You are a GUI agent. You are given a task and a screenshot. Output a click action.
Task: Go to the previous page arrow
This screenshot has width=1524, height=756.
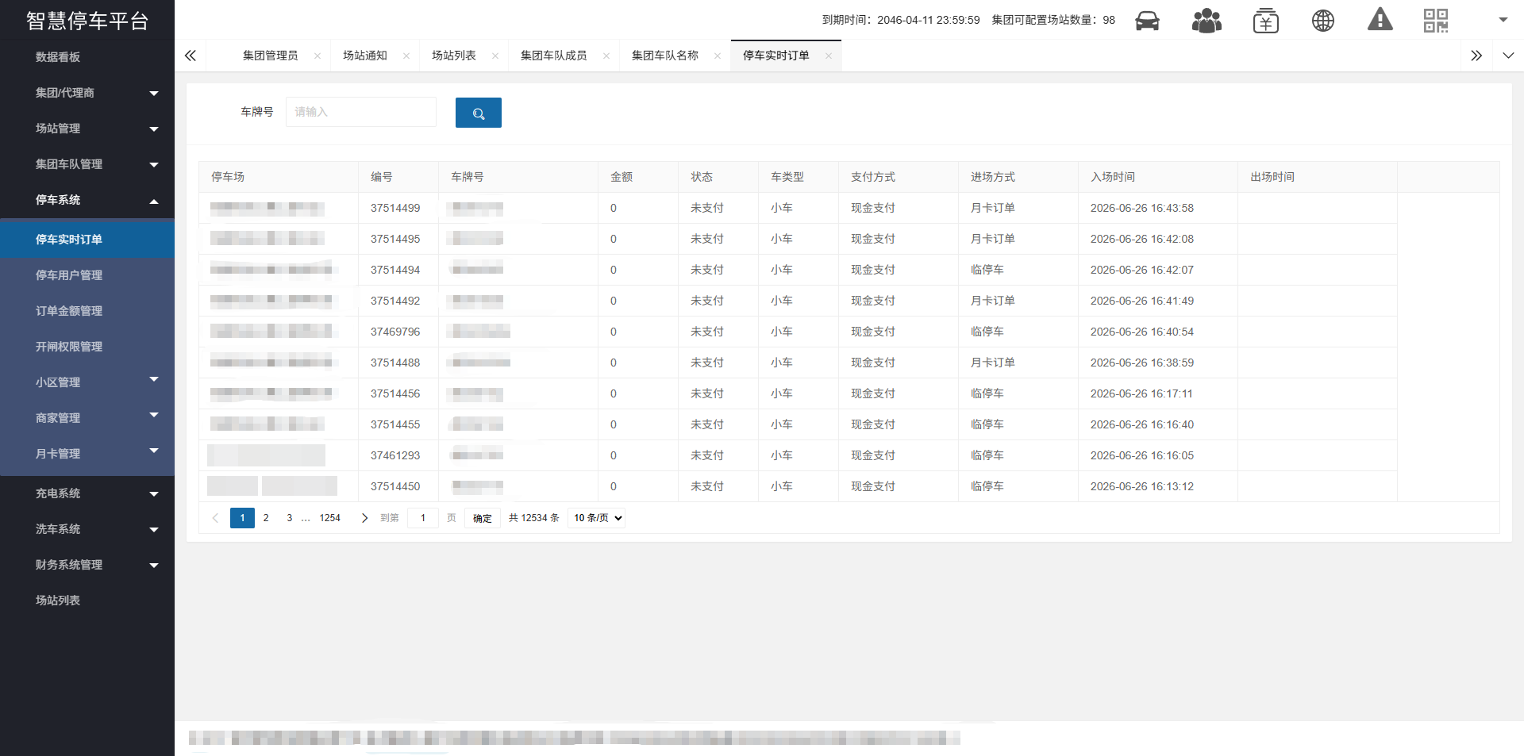tap(215, 518)
